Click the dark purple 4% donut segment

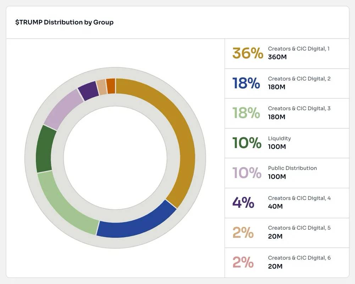89,90
